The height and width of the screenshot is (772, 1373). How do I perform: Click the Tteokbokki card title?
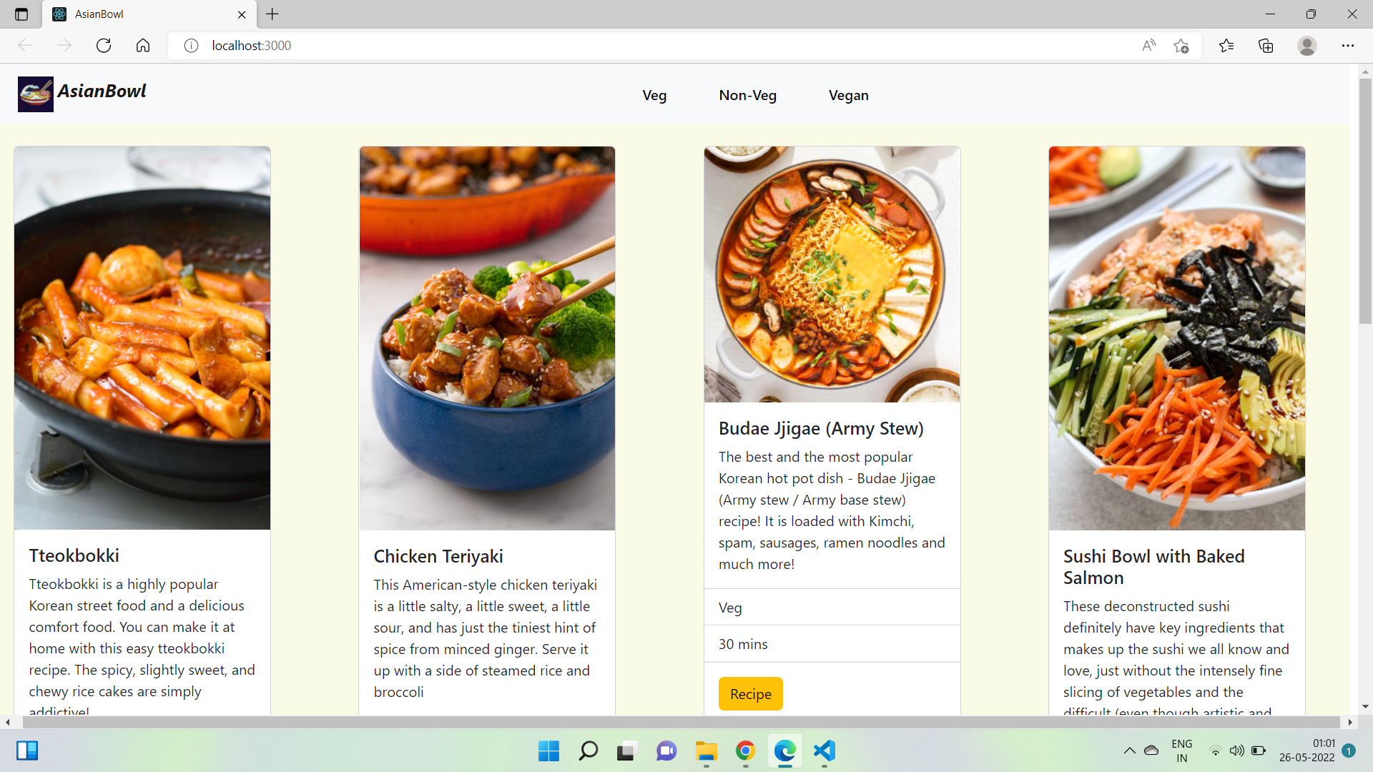(74, 555)
